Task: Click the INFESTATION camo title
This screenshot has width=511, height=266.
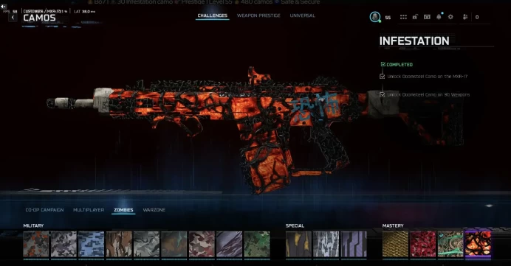Action: click(414, 41)
